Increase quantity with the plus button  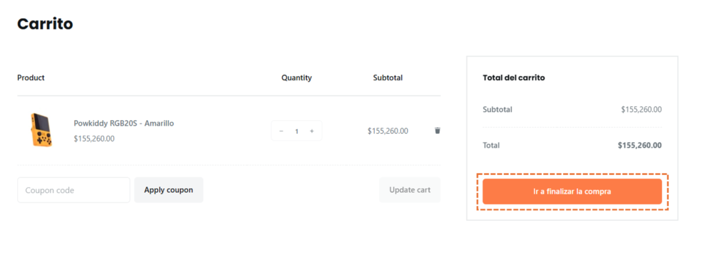pos(312,131)
